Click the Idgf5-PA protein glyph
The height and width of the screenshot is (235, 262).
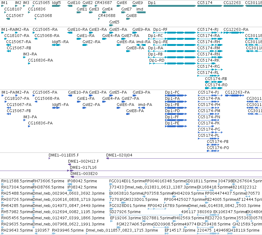(56, 108)
